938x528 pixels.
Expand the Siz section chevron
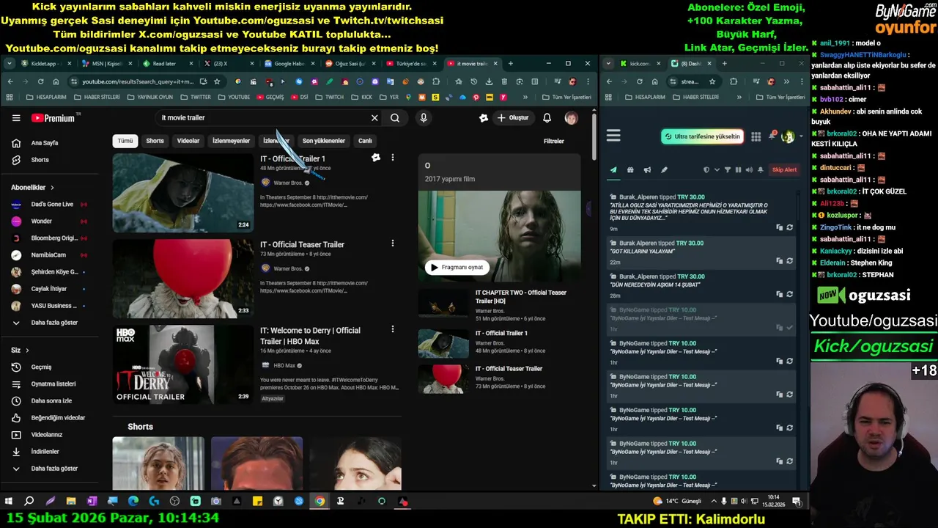(x=27, y=351)
